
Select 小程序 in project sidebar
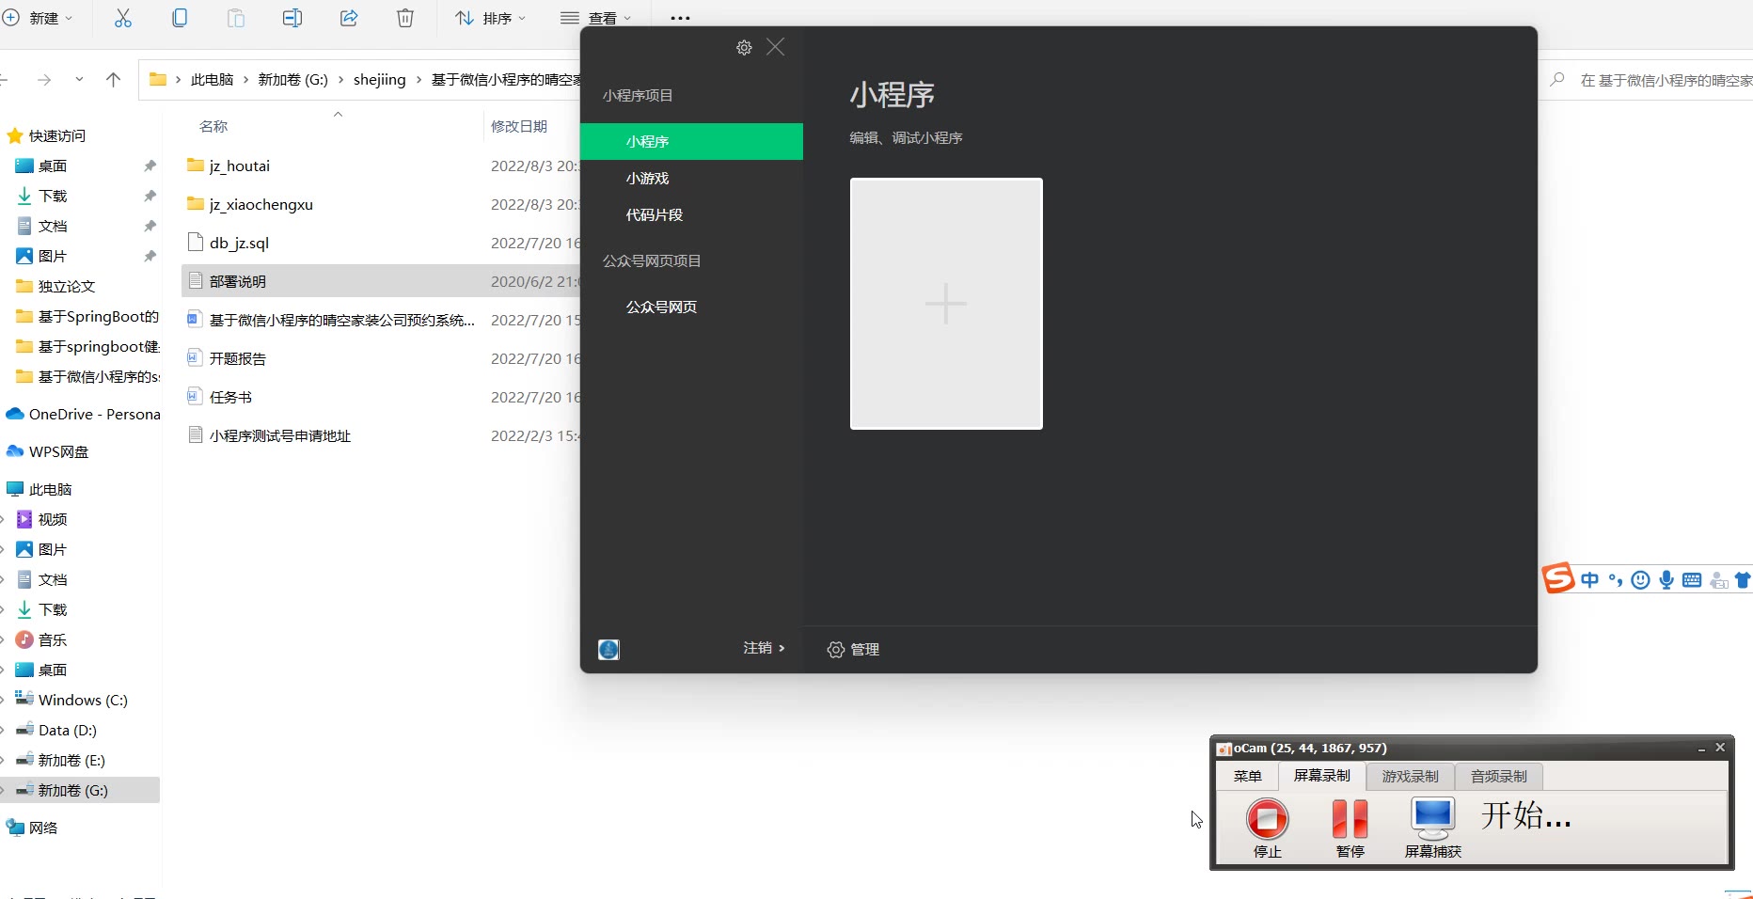(x=691, y=141)
